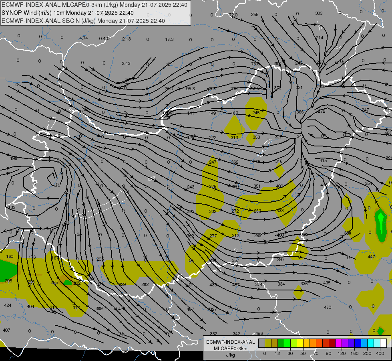Click the map value 245
Screen dimensions: 392x361
(256, 113)
